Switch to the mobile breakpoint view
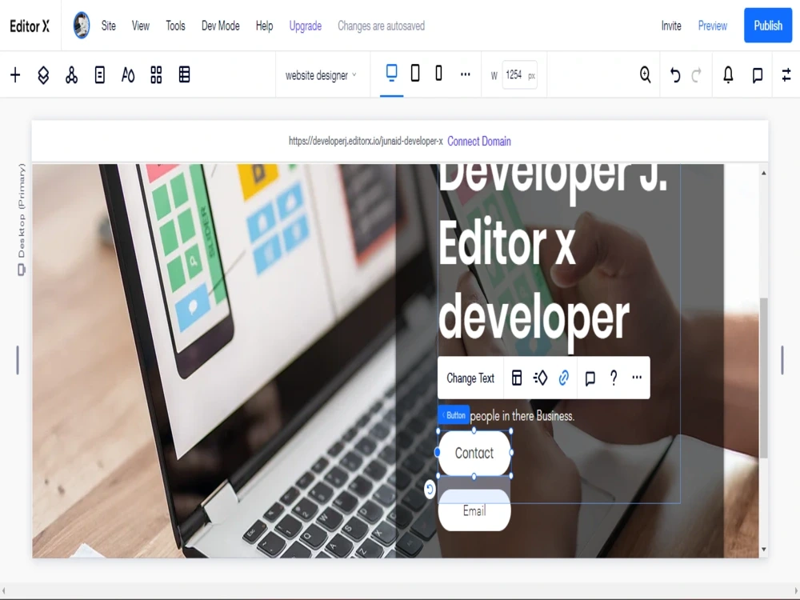 click(438, 72)
